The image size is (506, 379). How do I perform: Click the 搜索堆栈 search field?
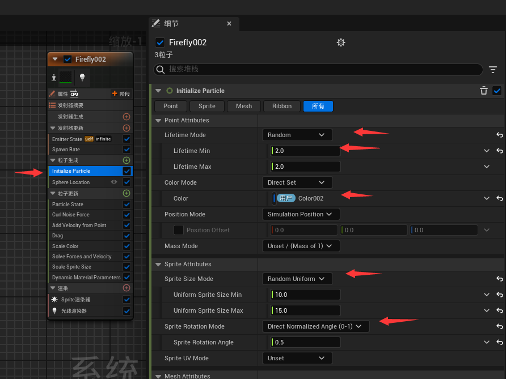[318, 69]
